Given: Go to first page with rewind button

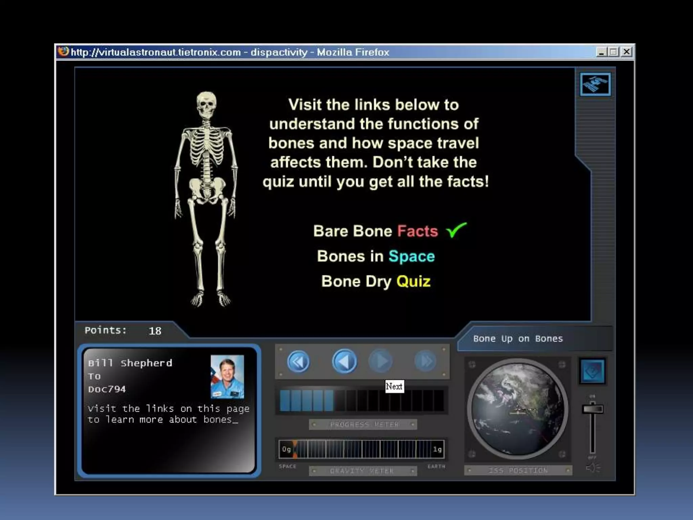Looking at the screenshot, I should [298, 362].
